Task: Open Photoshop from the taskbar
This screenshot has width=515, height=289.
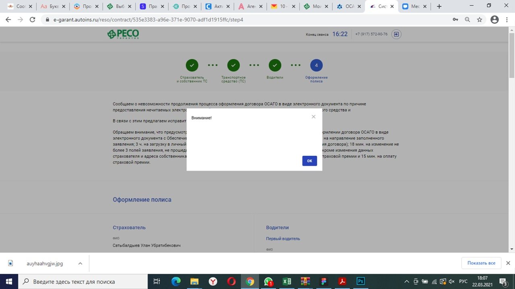Action: pos(361,281)
